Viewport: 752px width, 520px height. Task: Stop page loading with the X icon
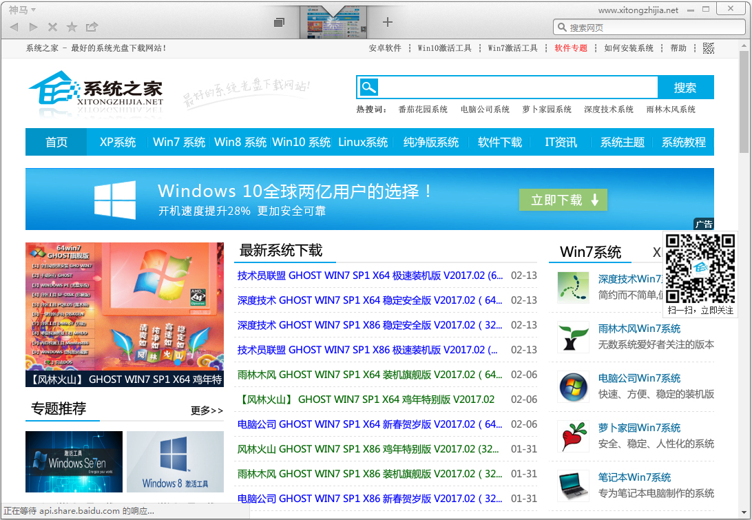pos(53,27)
